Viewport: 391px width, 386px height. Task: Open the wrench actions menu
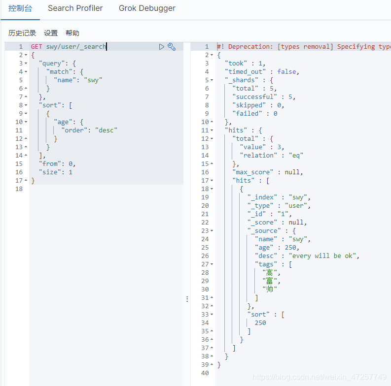[x=172, y=47]
